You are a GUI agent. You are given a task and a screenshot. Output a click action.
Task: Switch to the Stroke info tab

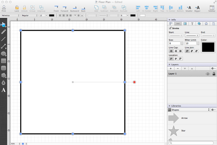click(178, 24)
